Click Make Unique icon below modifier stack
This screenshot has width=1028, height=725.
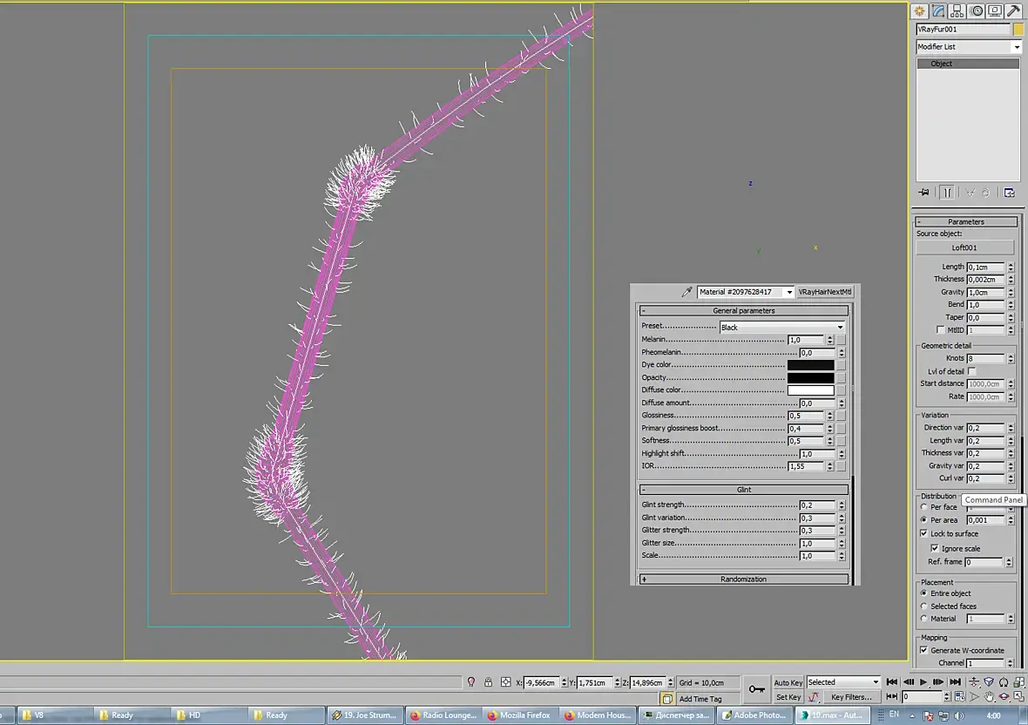click(x=970, y=192)
